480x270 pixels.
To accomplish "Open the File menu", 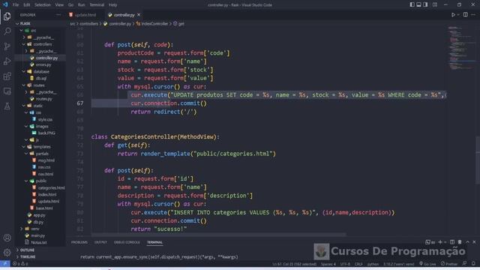I will point(16,5).
